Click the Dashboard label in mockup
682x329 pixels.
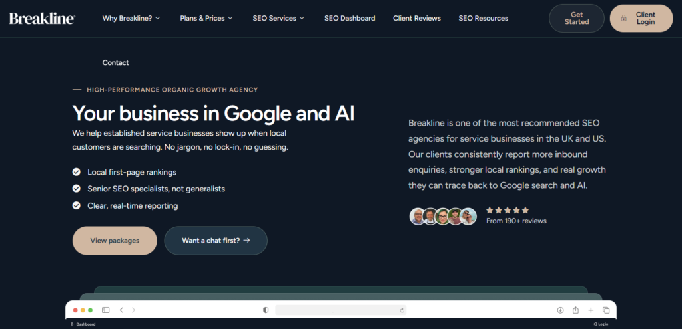(86, 324)
